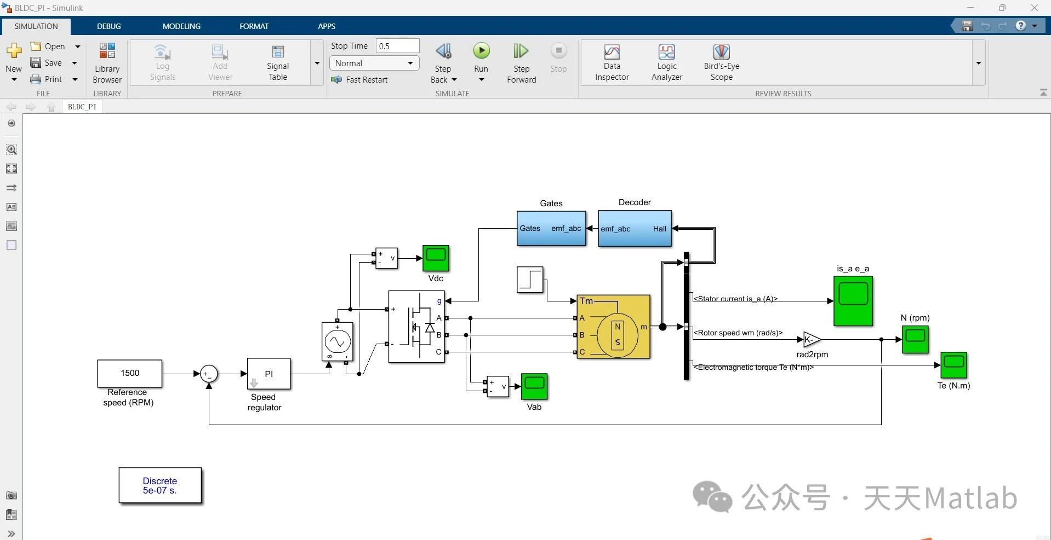Image resolution: width=1051 pixels, height=540 pixels.
Task: Toggle the Step Back control
Action: (x=443, y=61)
